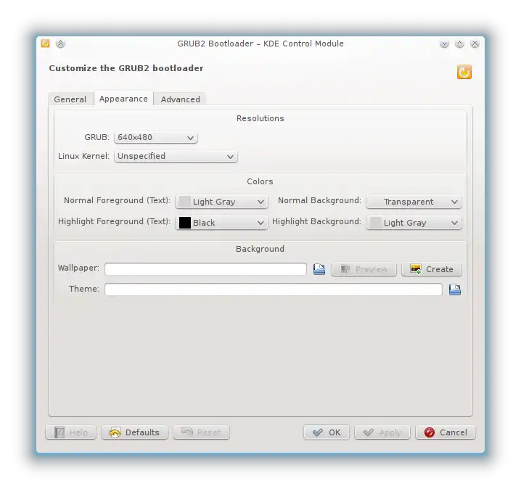Open Highlight Background color dropdown
This screenshot has width=521, height=489.
point(414,223)
